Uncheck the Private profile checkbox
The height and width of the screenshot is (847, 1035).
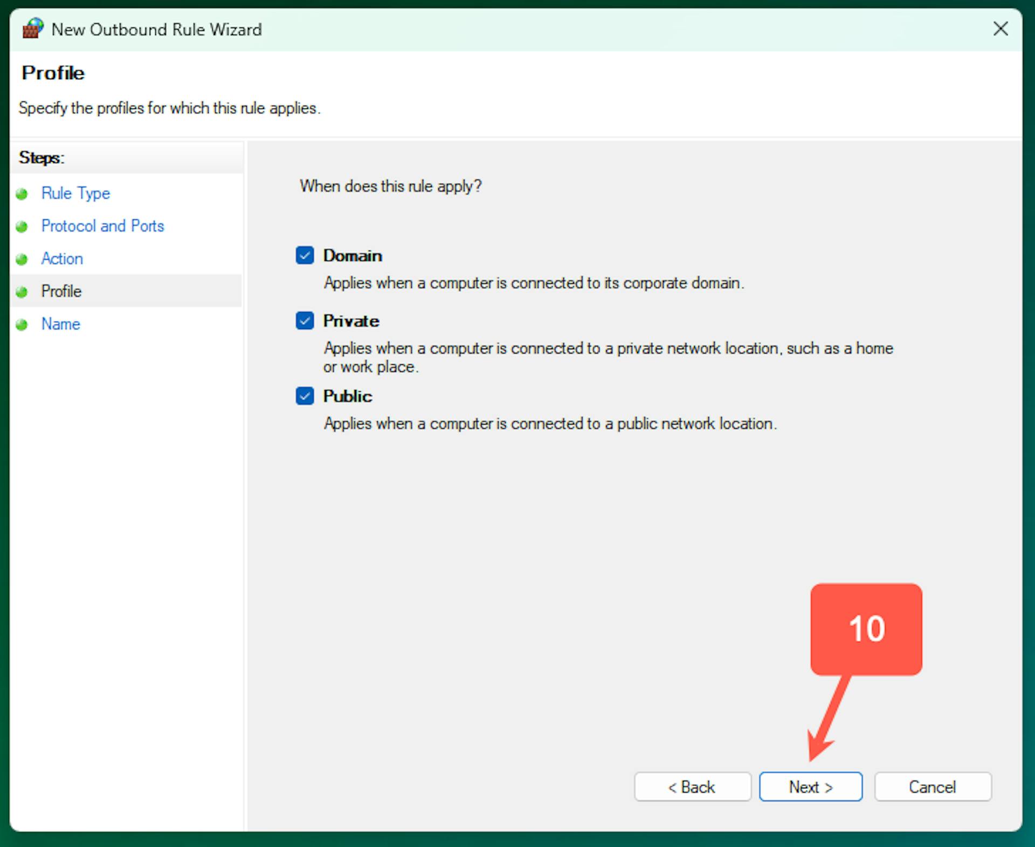tap(305, 321)
